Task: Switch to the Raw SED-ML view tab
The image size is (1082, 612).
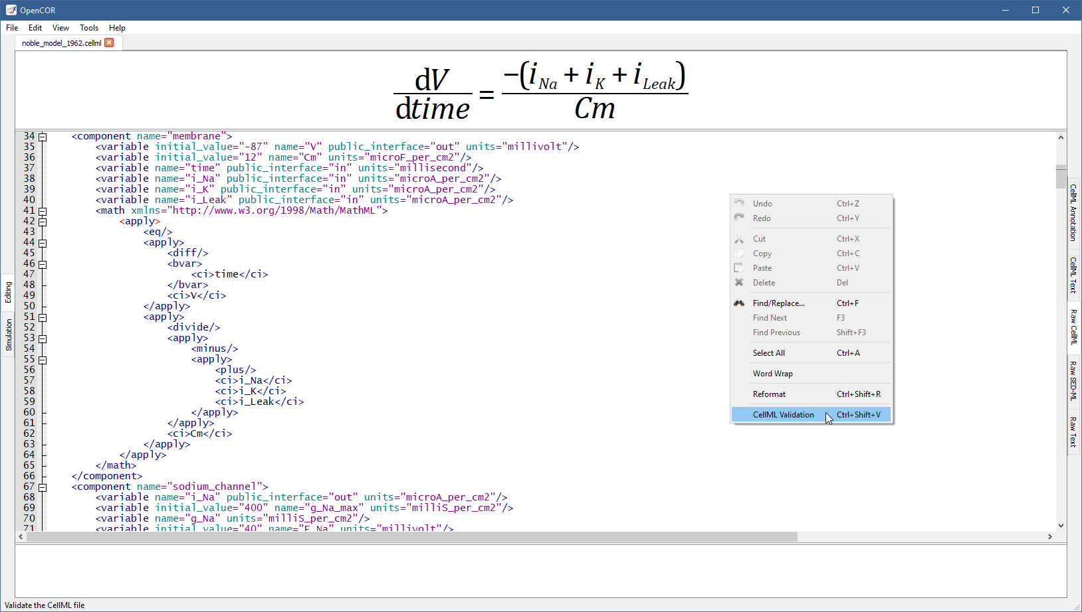Action: tap(1073, 381)
